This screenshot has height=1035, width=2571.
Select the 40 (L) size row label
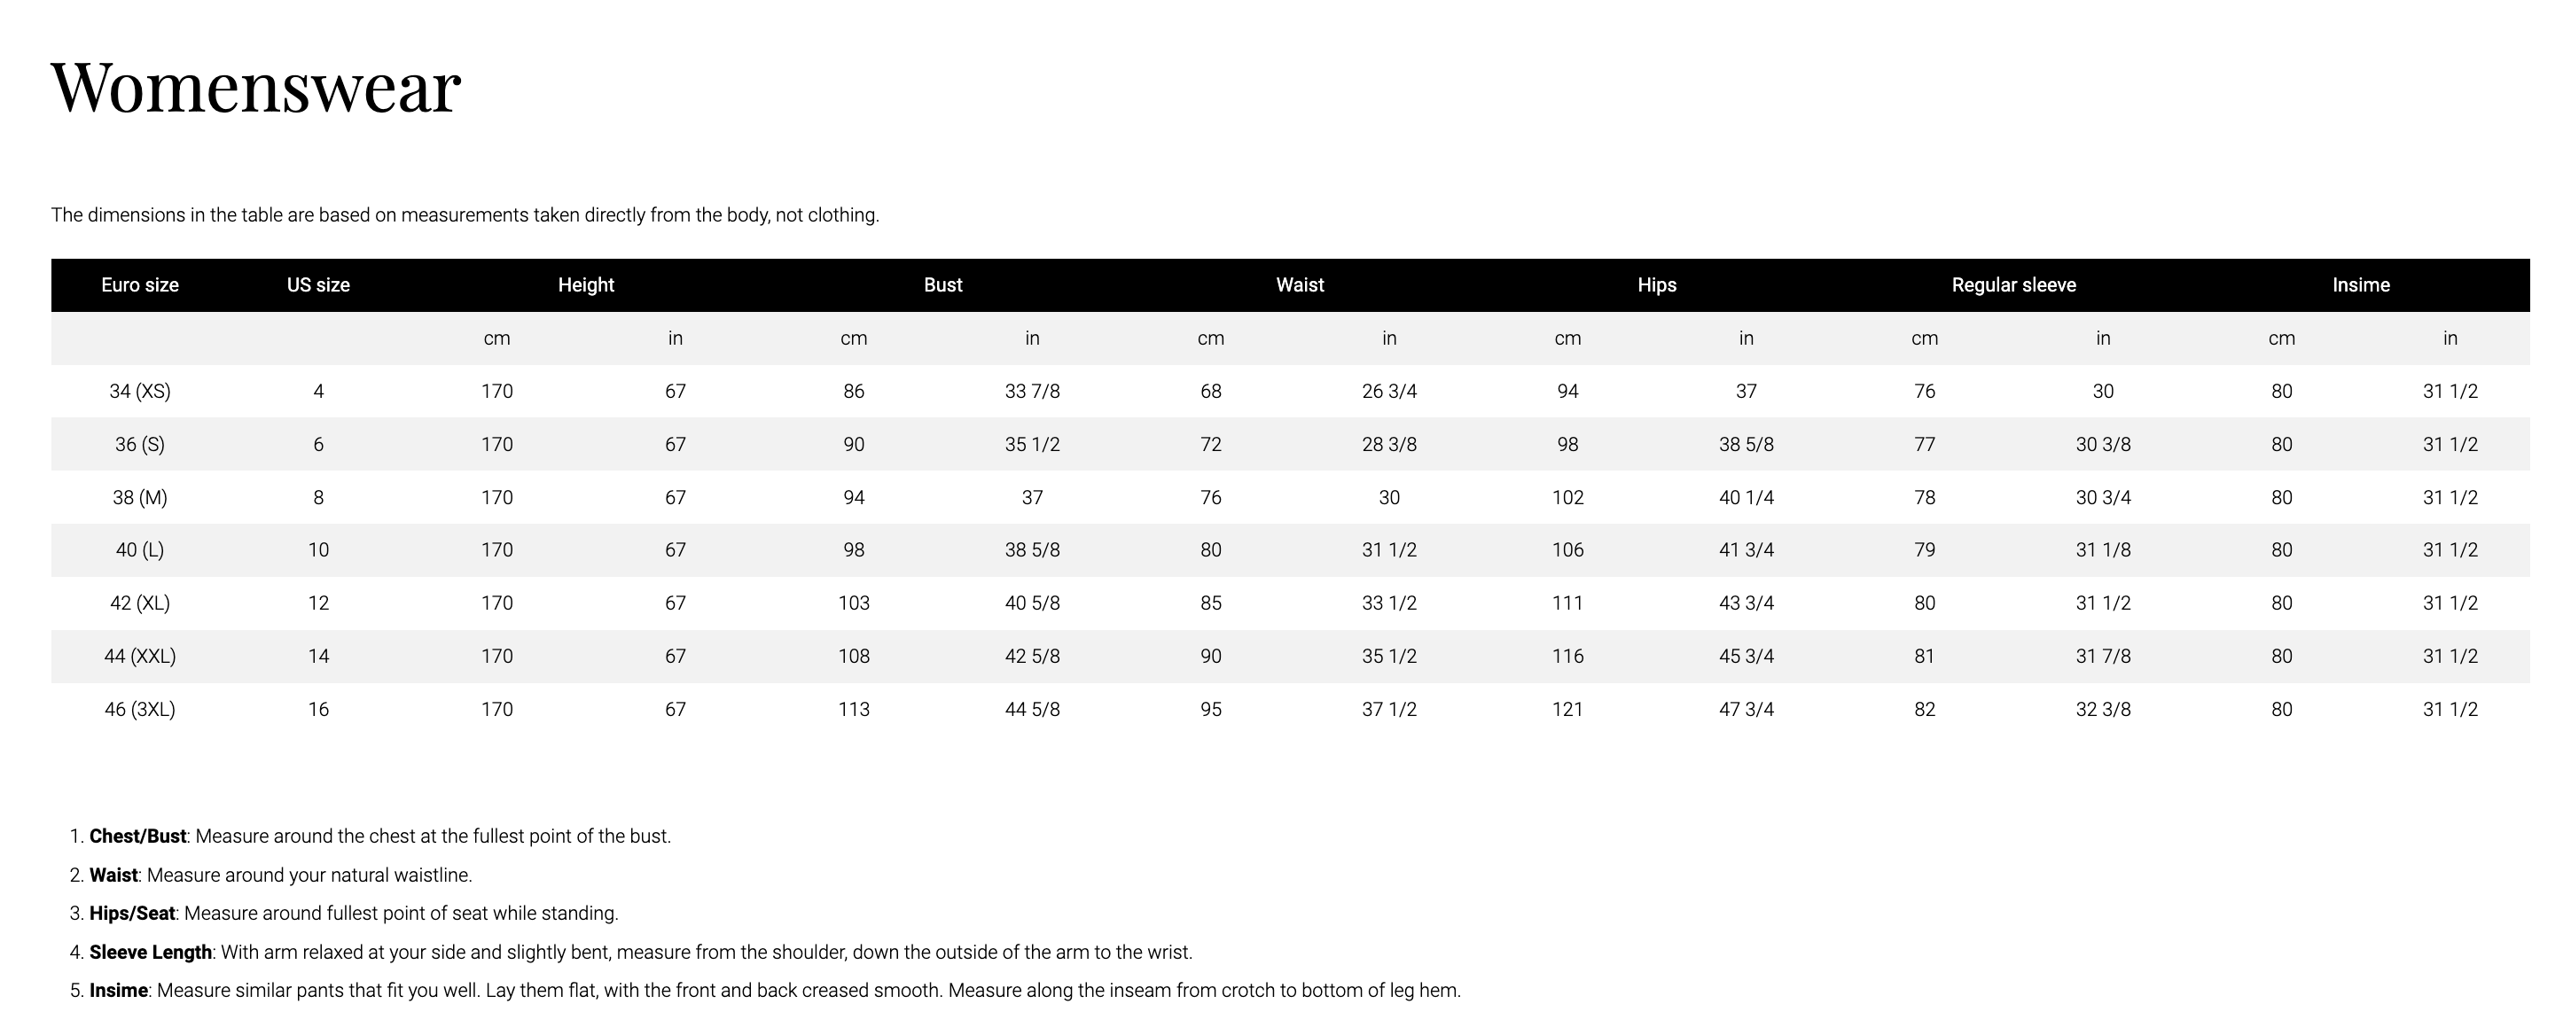140,550
